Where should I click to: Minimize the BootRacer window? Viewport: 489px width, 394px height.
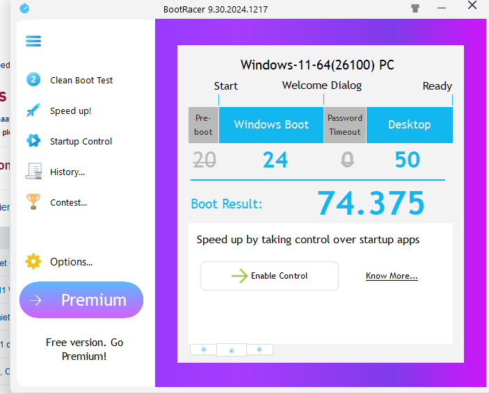[442, 8]
